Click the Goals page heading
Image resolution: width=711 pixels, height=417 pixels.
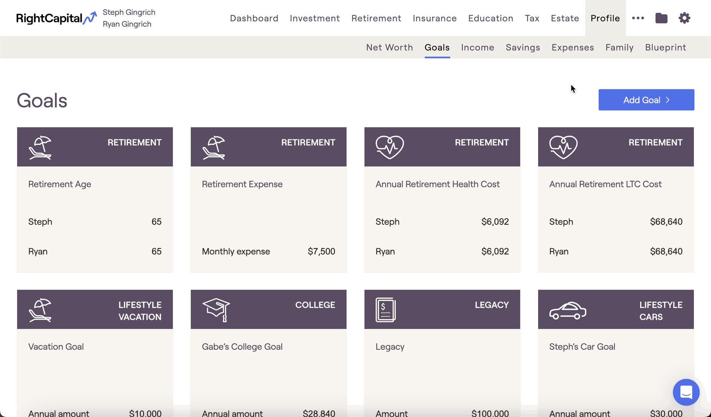point(42,100)
